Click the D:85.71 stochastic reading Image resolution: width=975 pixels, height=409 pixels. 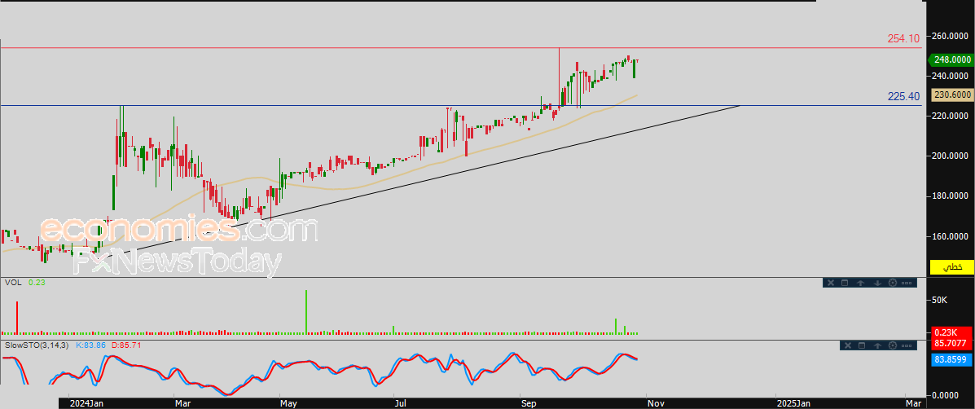coord(126,345)
